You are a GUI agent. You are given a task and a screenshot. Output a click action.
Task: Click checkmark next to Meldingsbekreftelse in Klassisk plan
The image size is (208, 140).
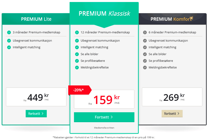[x=77, y=67]
